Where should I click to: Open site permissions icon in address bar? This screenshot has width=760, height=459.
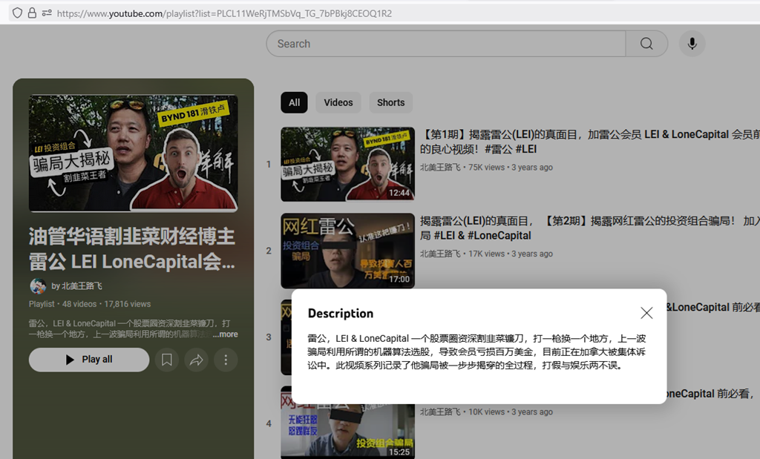tap(47, 13)
